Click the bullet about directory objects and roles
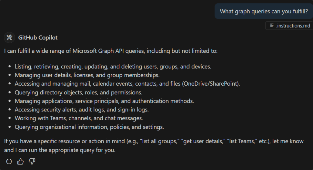313x170 pixels. point(78,92)
